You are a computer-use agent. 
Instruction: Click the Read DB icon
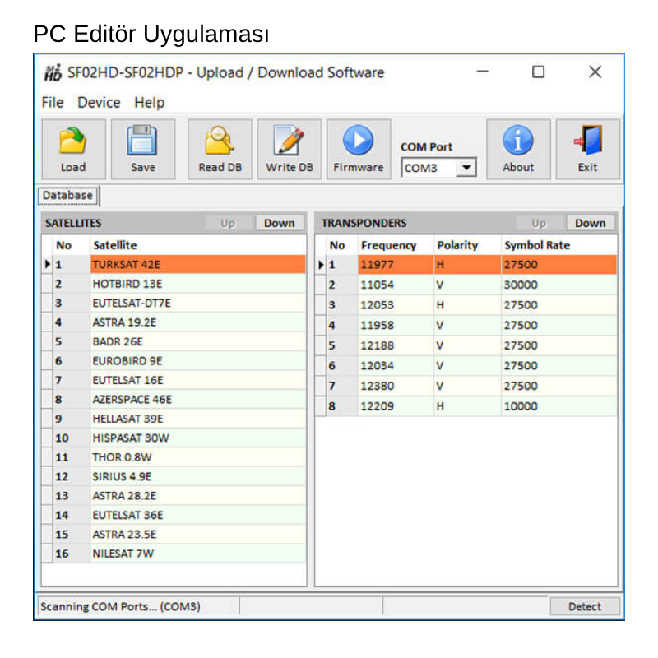[220, 141]
